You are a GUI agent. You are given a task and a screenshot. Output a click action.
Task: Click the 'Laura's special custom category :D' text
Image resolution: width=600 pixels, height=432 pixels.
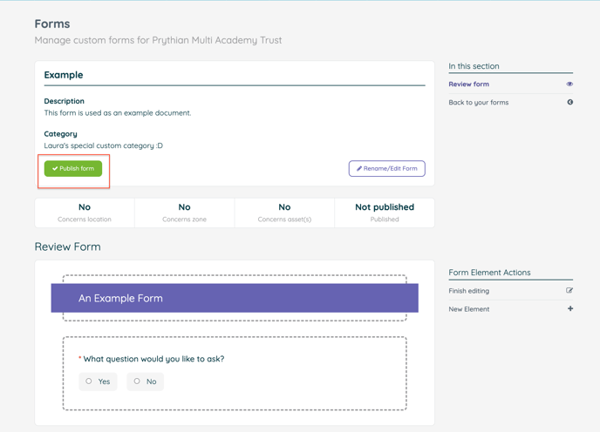tap(103, 145)
